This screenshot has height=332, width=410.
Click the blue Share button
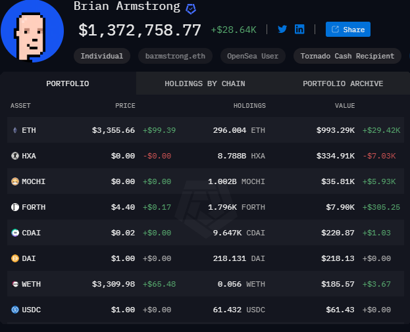tap(347, 30)
